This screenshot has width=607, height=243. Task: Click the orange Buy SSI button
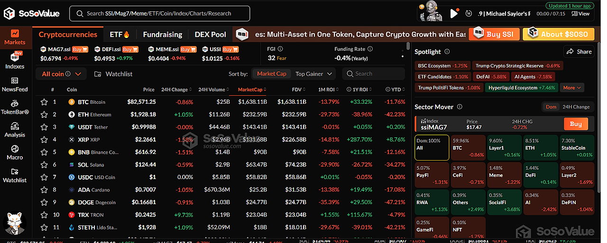[x=494, y=34]
